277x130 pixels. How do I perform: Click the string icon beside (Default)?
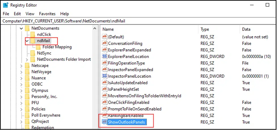coord(105,37)
